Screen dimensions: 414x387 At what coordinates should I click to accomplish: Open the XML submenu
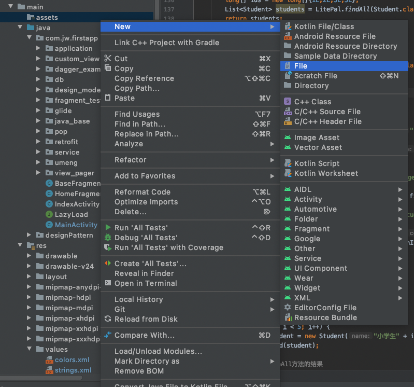pos(344,298)
